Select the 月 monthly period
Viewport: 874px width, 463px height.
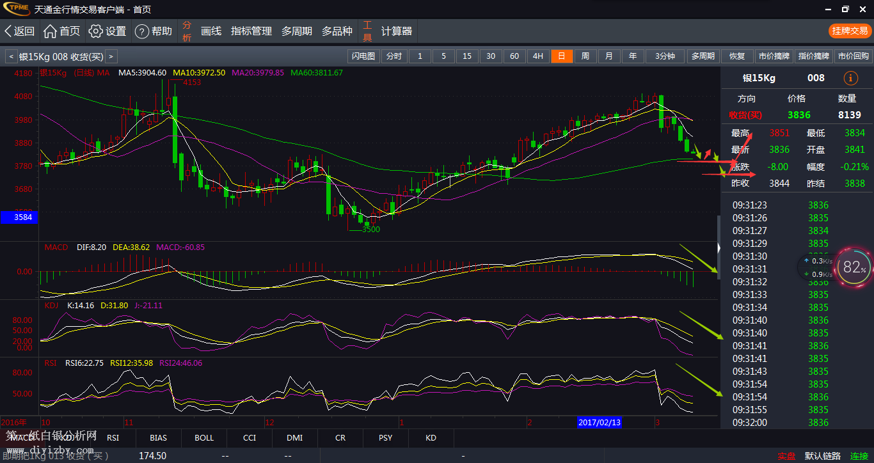click(609, 56)
